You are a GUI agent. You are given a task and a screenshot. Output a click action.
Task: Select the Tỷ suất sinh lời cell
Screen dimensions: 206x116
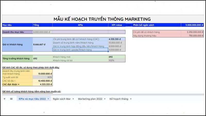pos(17,77)
